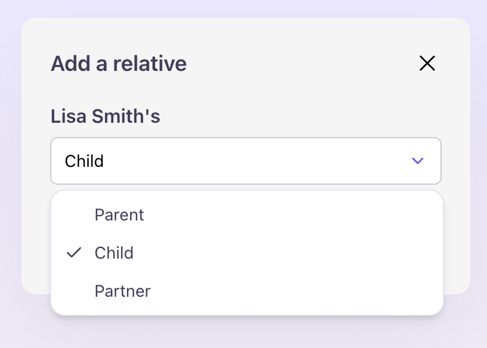
Task: Select Parent from the relationship list
Action: (119, 215)
